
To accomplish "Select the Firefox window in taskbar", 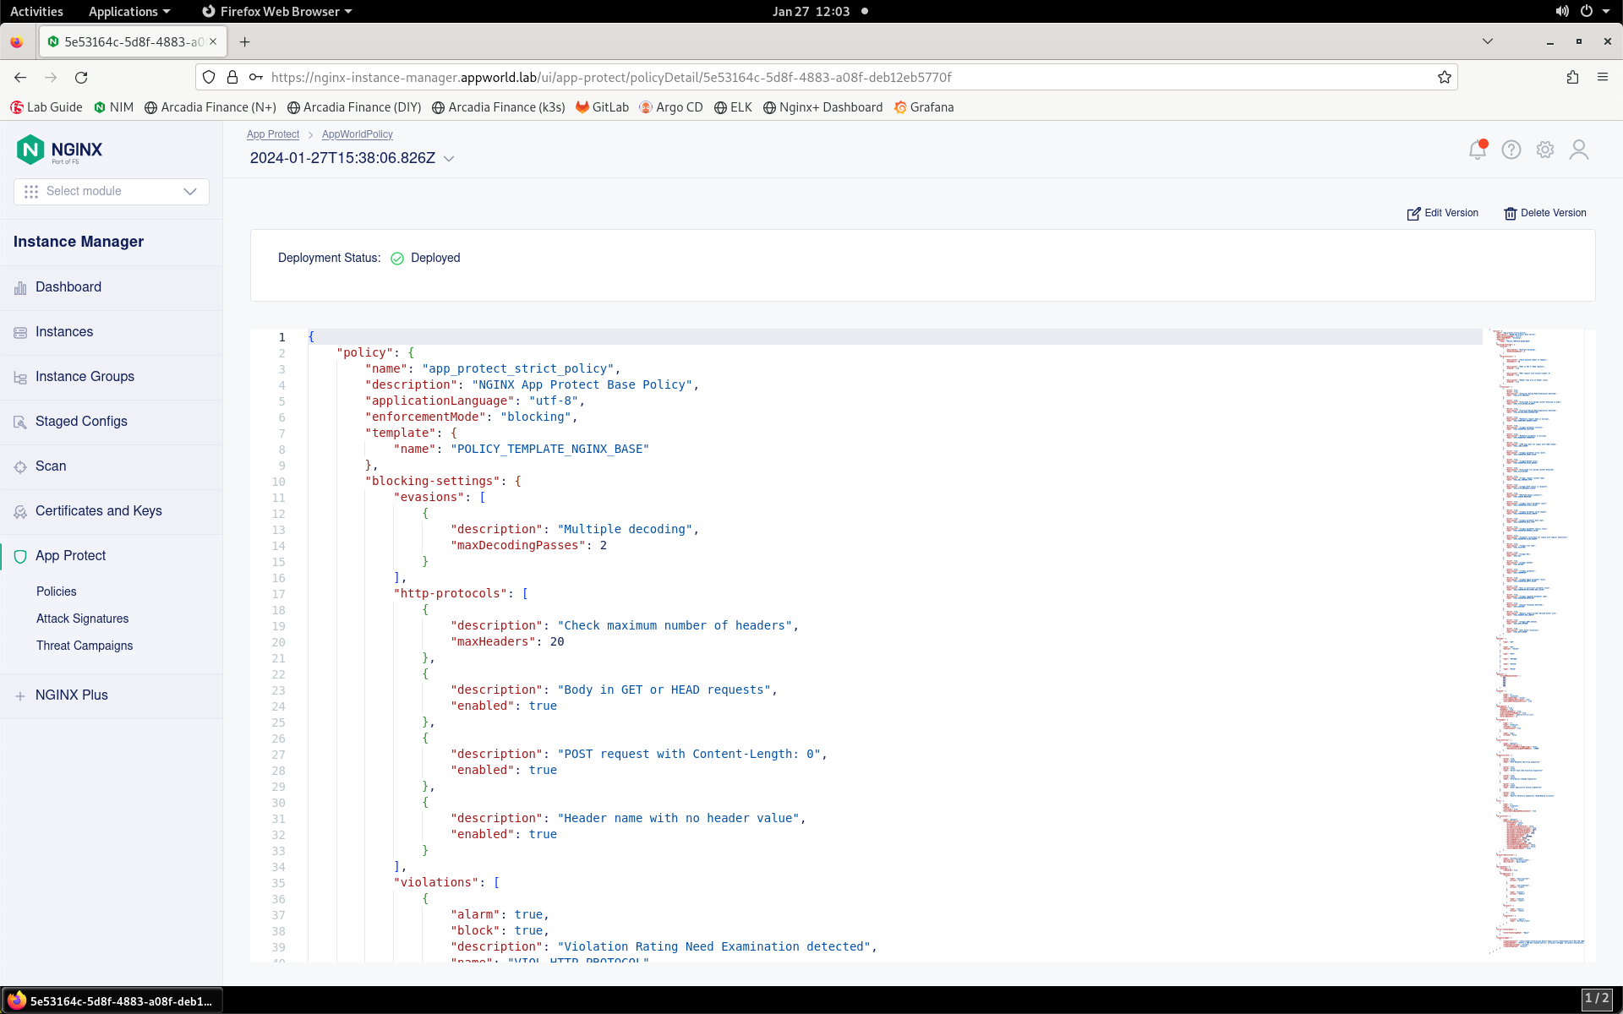I will click(x=112, y=1000).
